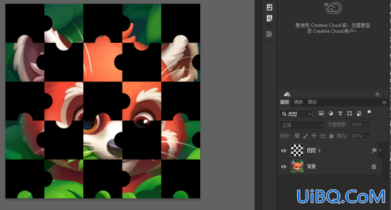This screenshot has height=210, width=391.
Task: Lock all attributes with padlock icon
Action: tap(331, 136)
